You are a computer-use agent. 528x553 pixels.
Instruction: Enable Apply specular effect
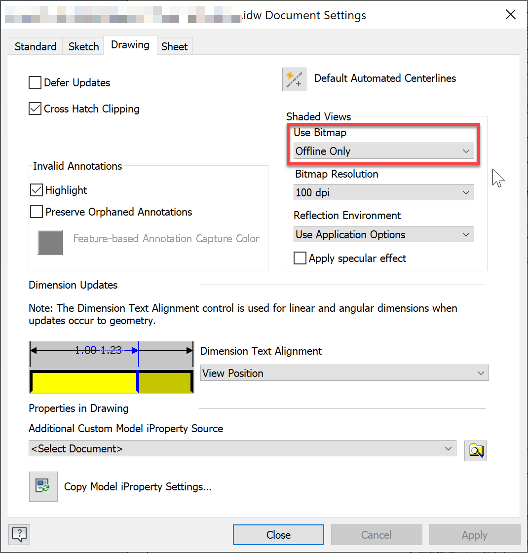click(x=300, y=258)
